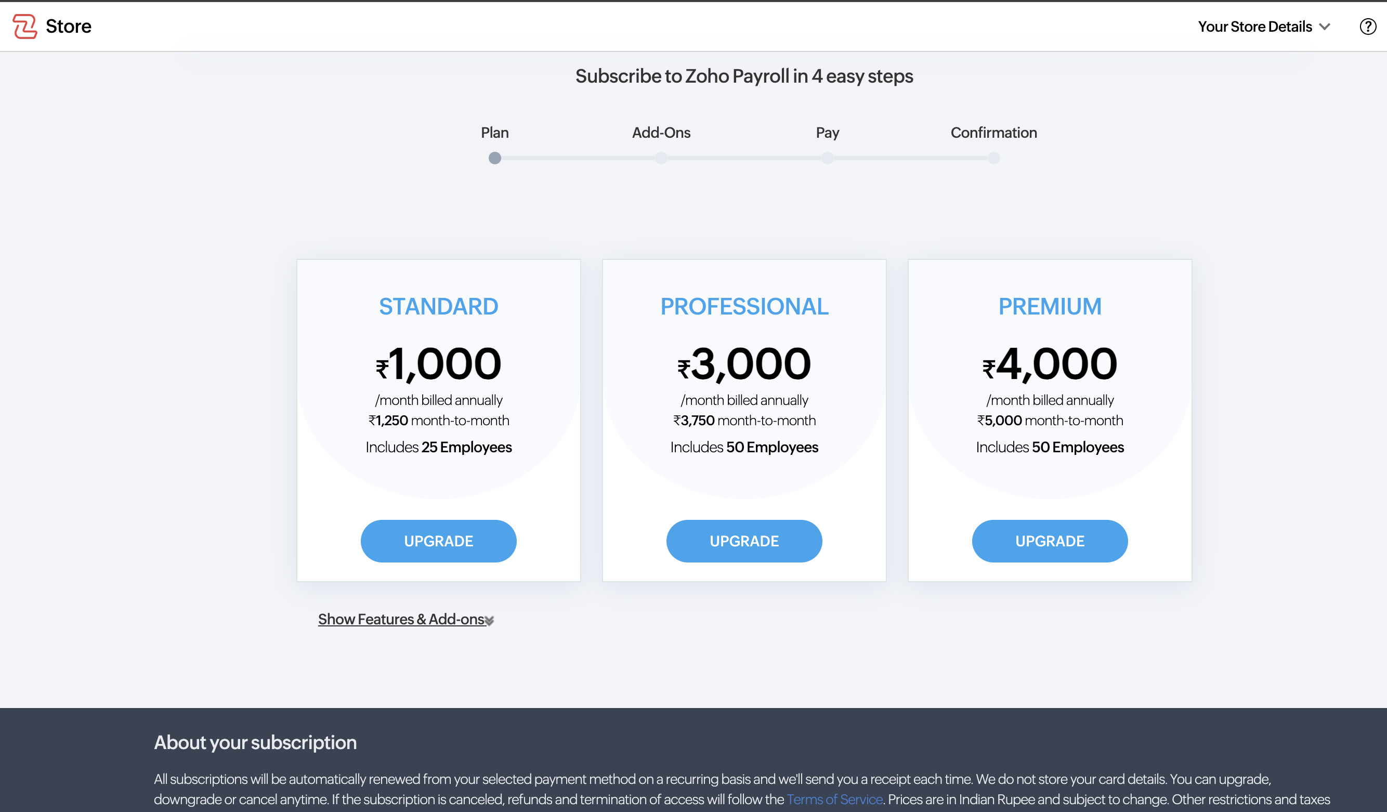
Task: Click the Store title text in header
Action: point(68,27)
